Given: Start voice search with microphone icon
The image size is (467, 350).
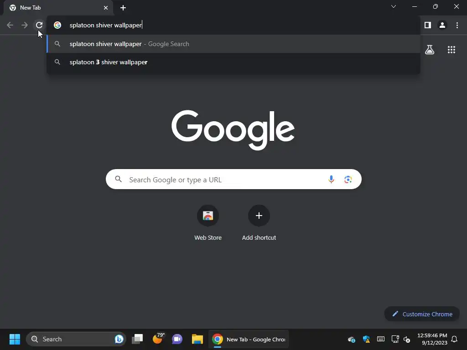Looking at the screenshot, I should (x=331, y=179).
